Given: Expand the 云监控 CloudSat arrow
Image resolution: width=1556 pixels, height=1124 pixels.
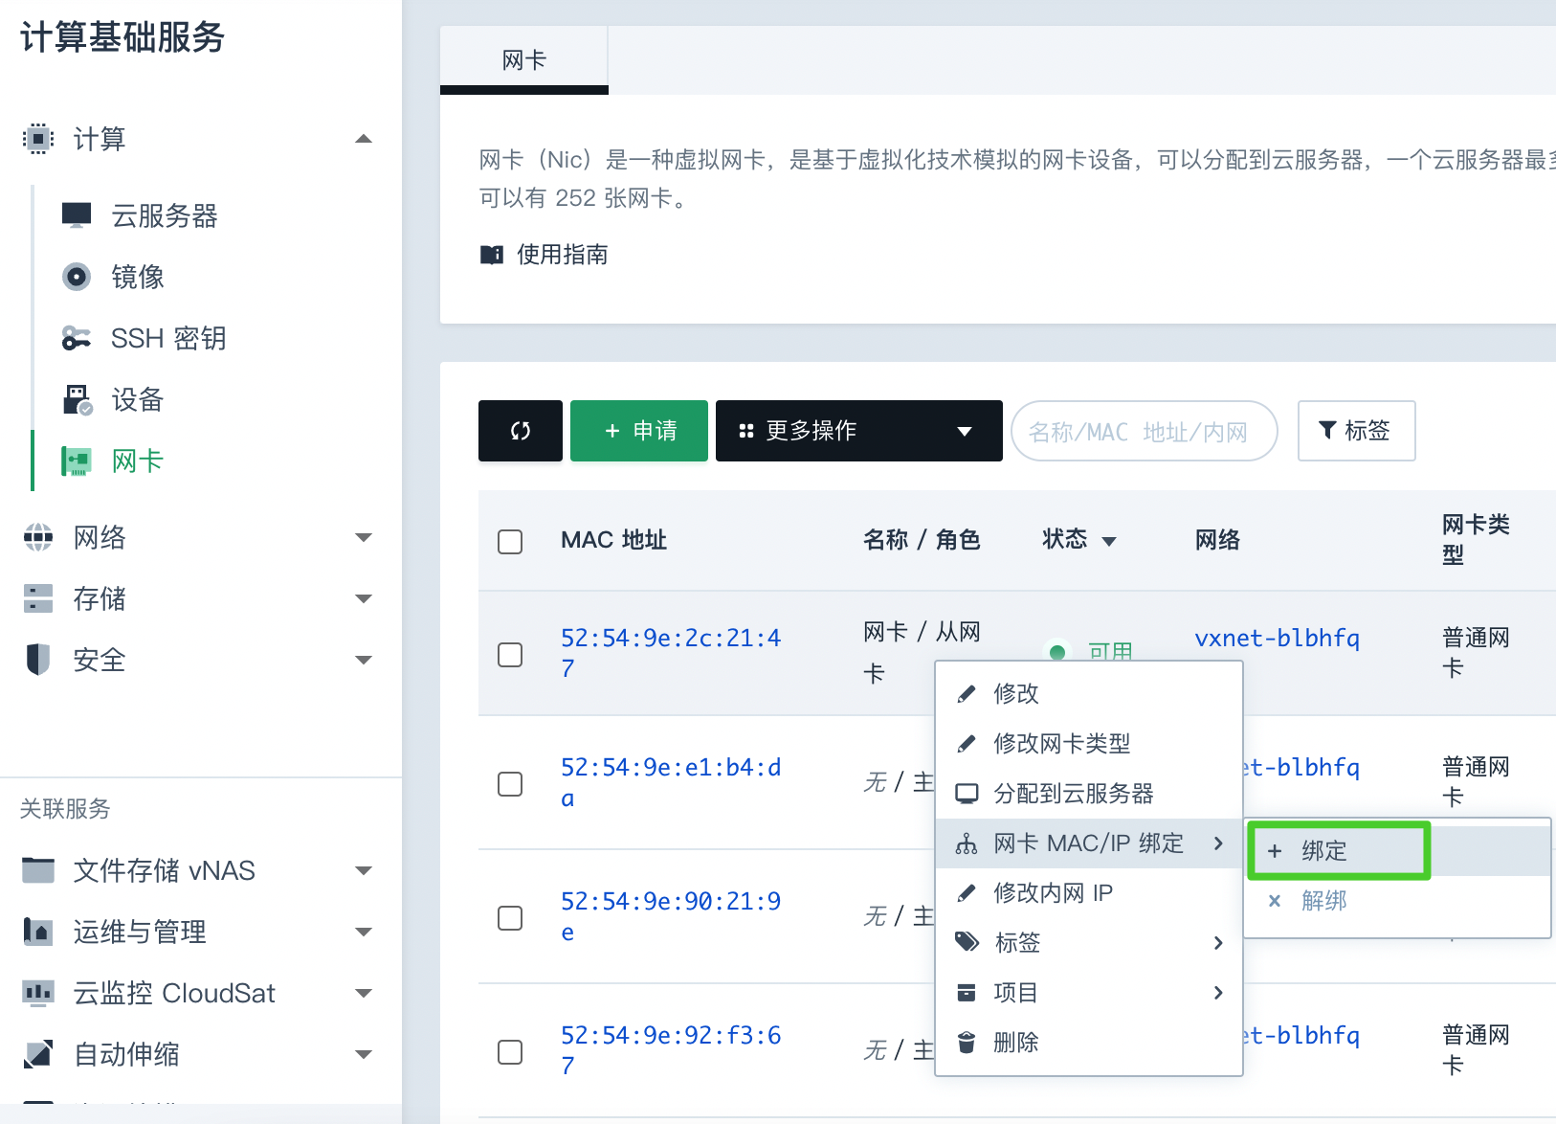Looking at the screenshot, I should [x=364, y=993].
